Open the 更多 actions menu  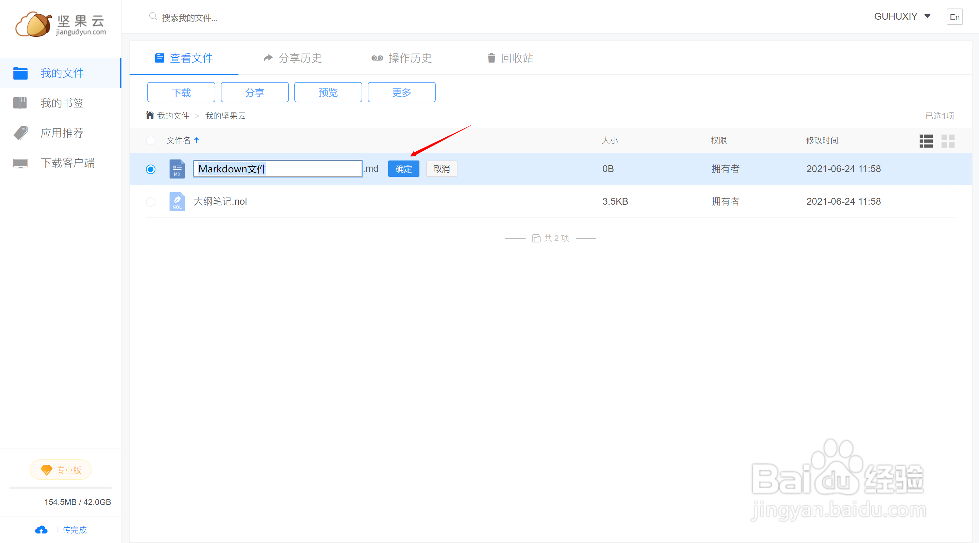point(401,92)
